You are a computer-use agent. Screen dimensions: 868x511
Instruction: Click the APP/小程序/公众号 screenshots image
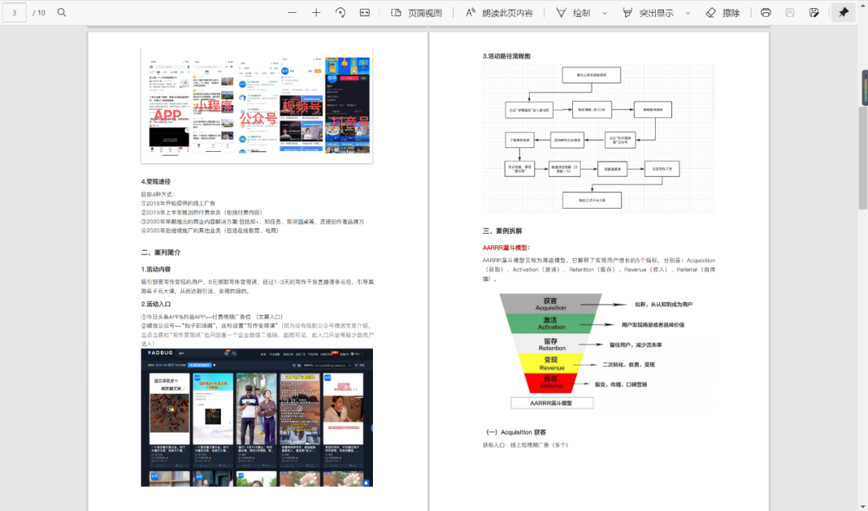(x=256, y=106)
